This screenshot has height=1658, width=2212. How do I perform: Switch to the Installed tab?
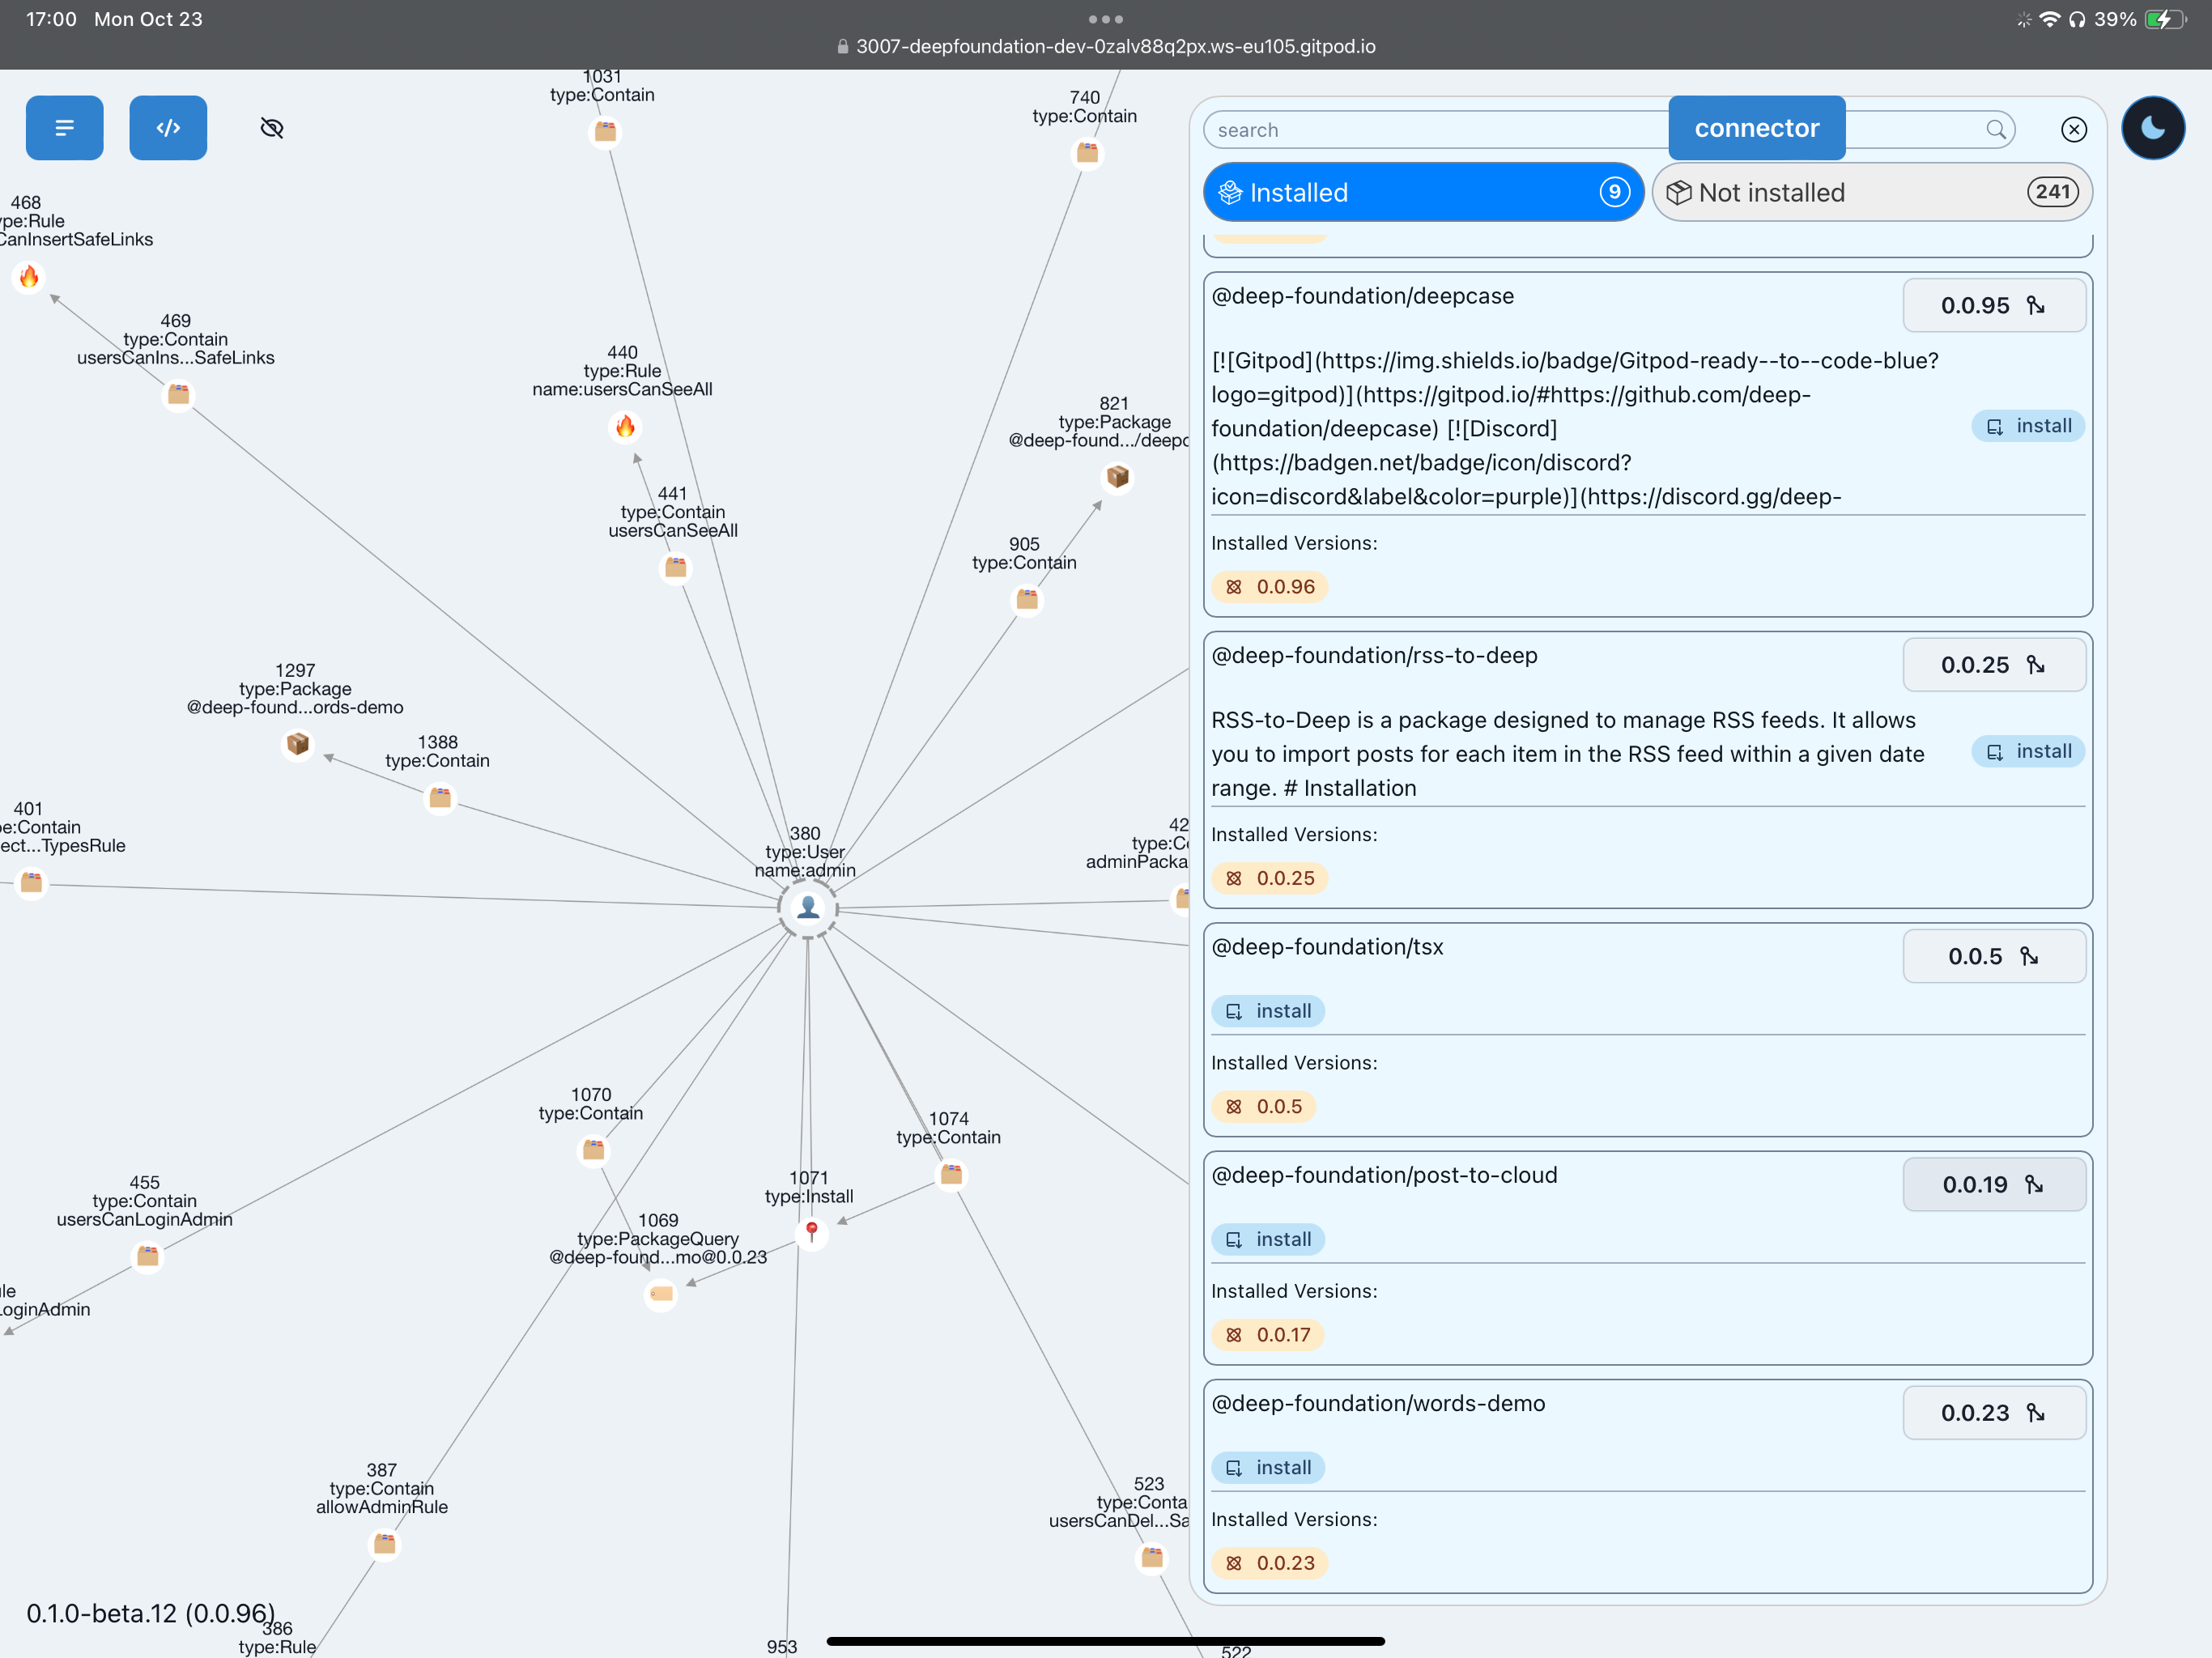click(x=1422, y=192)
